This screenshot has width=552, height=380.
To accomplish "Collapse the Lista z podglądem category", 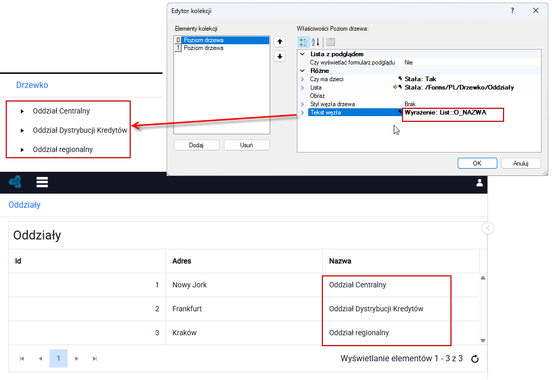I will (x=303, y=54).
